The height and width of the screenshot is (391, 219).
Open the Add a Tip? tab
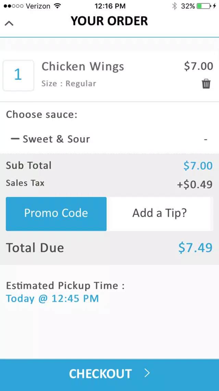pos(160,214)
